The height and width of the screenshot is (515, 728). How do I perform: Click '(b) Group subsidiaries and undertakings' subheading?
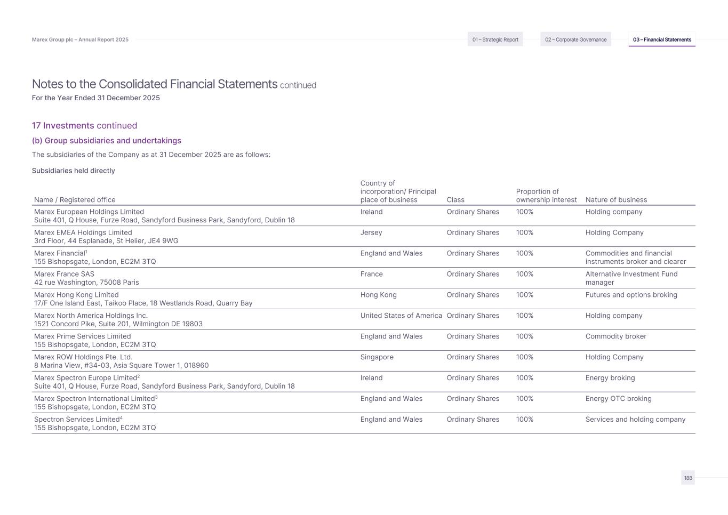(x=107, y=141)
